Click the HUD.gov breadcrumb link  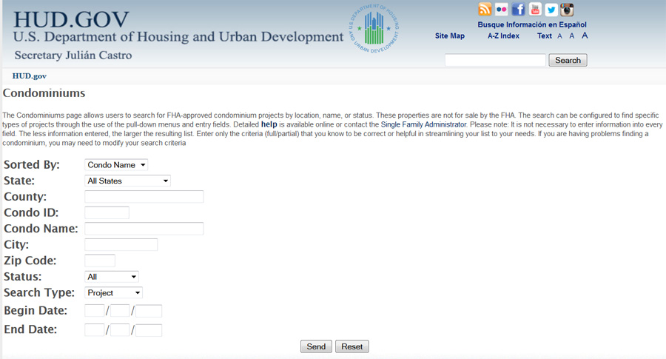(30, 76)
